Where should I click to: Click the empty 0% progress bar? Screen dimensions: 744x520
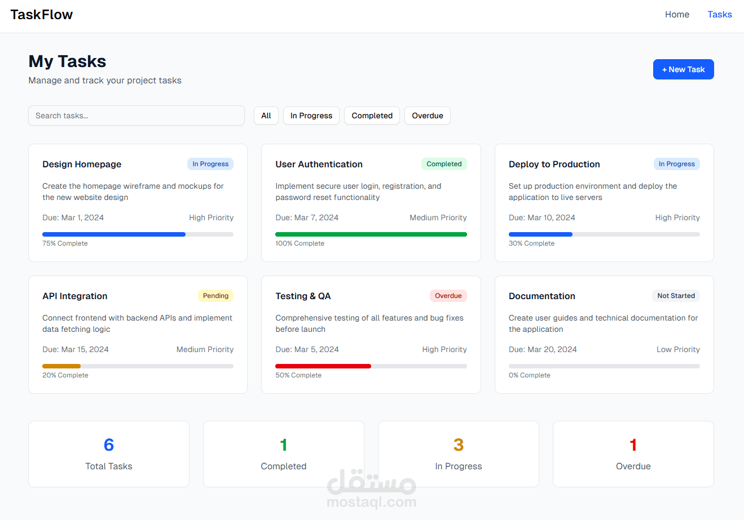pos(604,366)
